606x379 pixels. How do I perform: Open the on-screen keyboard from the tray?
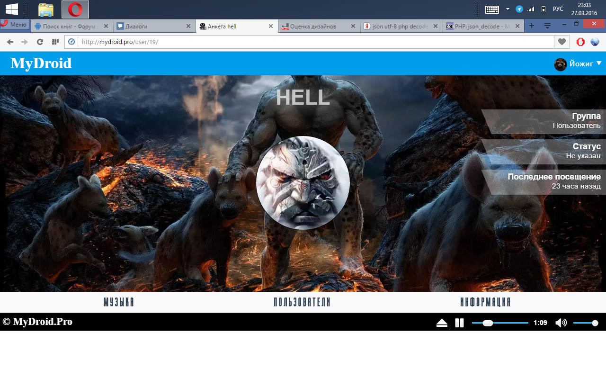click(x=491, y=9)
